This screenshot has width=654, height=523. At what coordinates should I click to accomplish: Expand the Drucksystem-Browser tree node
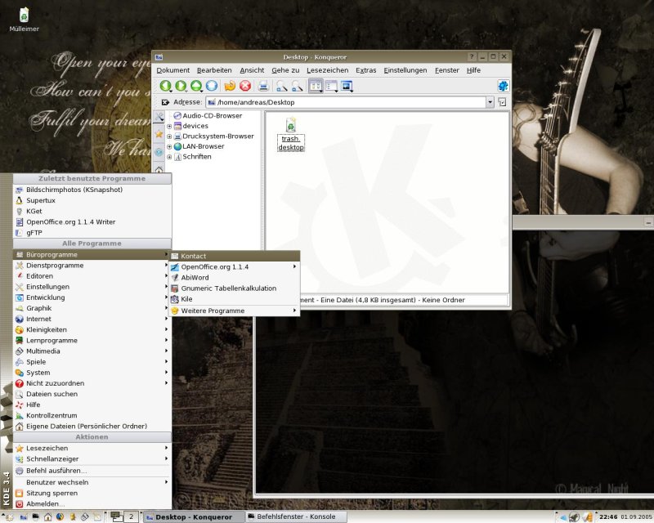(169, 136)
